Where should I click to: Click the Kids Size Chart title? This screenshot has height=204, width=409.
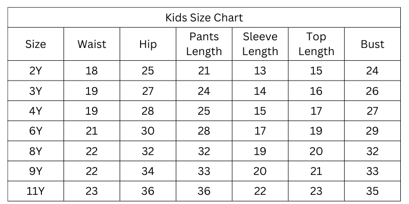point(204,17)
